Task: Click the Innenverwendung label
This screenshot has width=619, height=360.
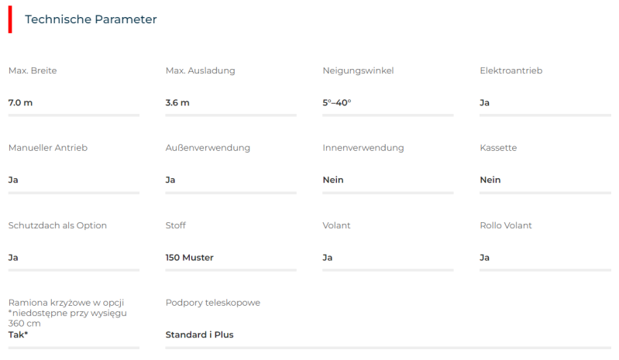Action: tap(363, 148)
